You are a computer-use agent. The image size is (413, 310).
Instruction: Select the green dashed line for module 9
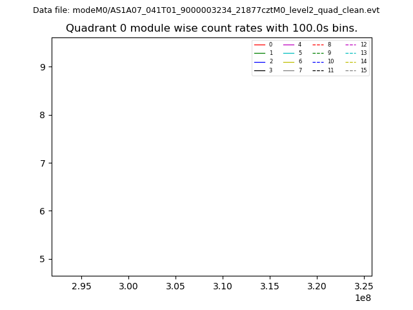pos(317,53)
